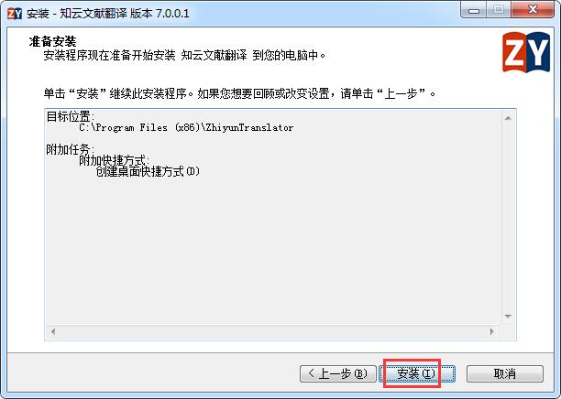561x399 pixels.
Task: Click the summary box's scroll-up arrow
Action: (x=508, y=118)
